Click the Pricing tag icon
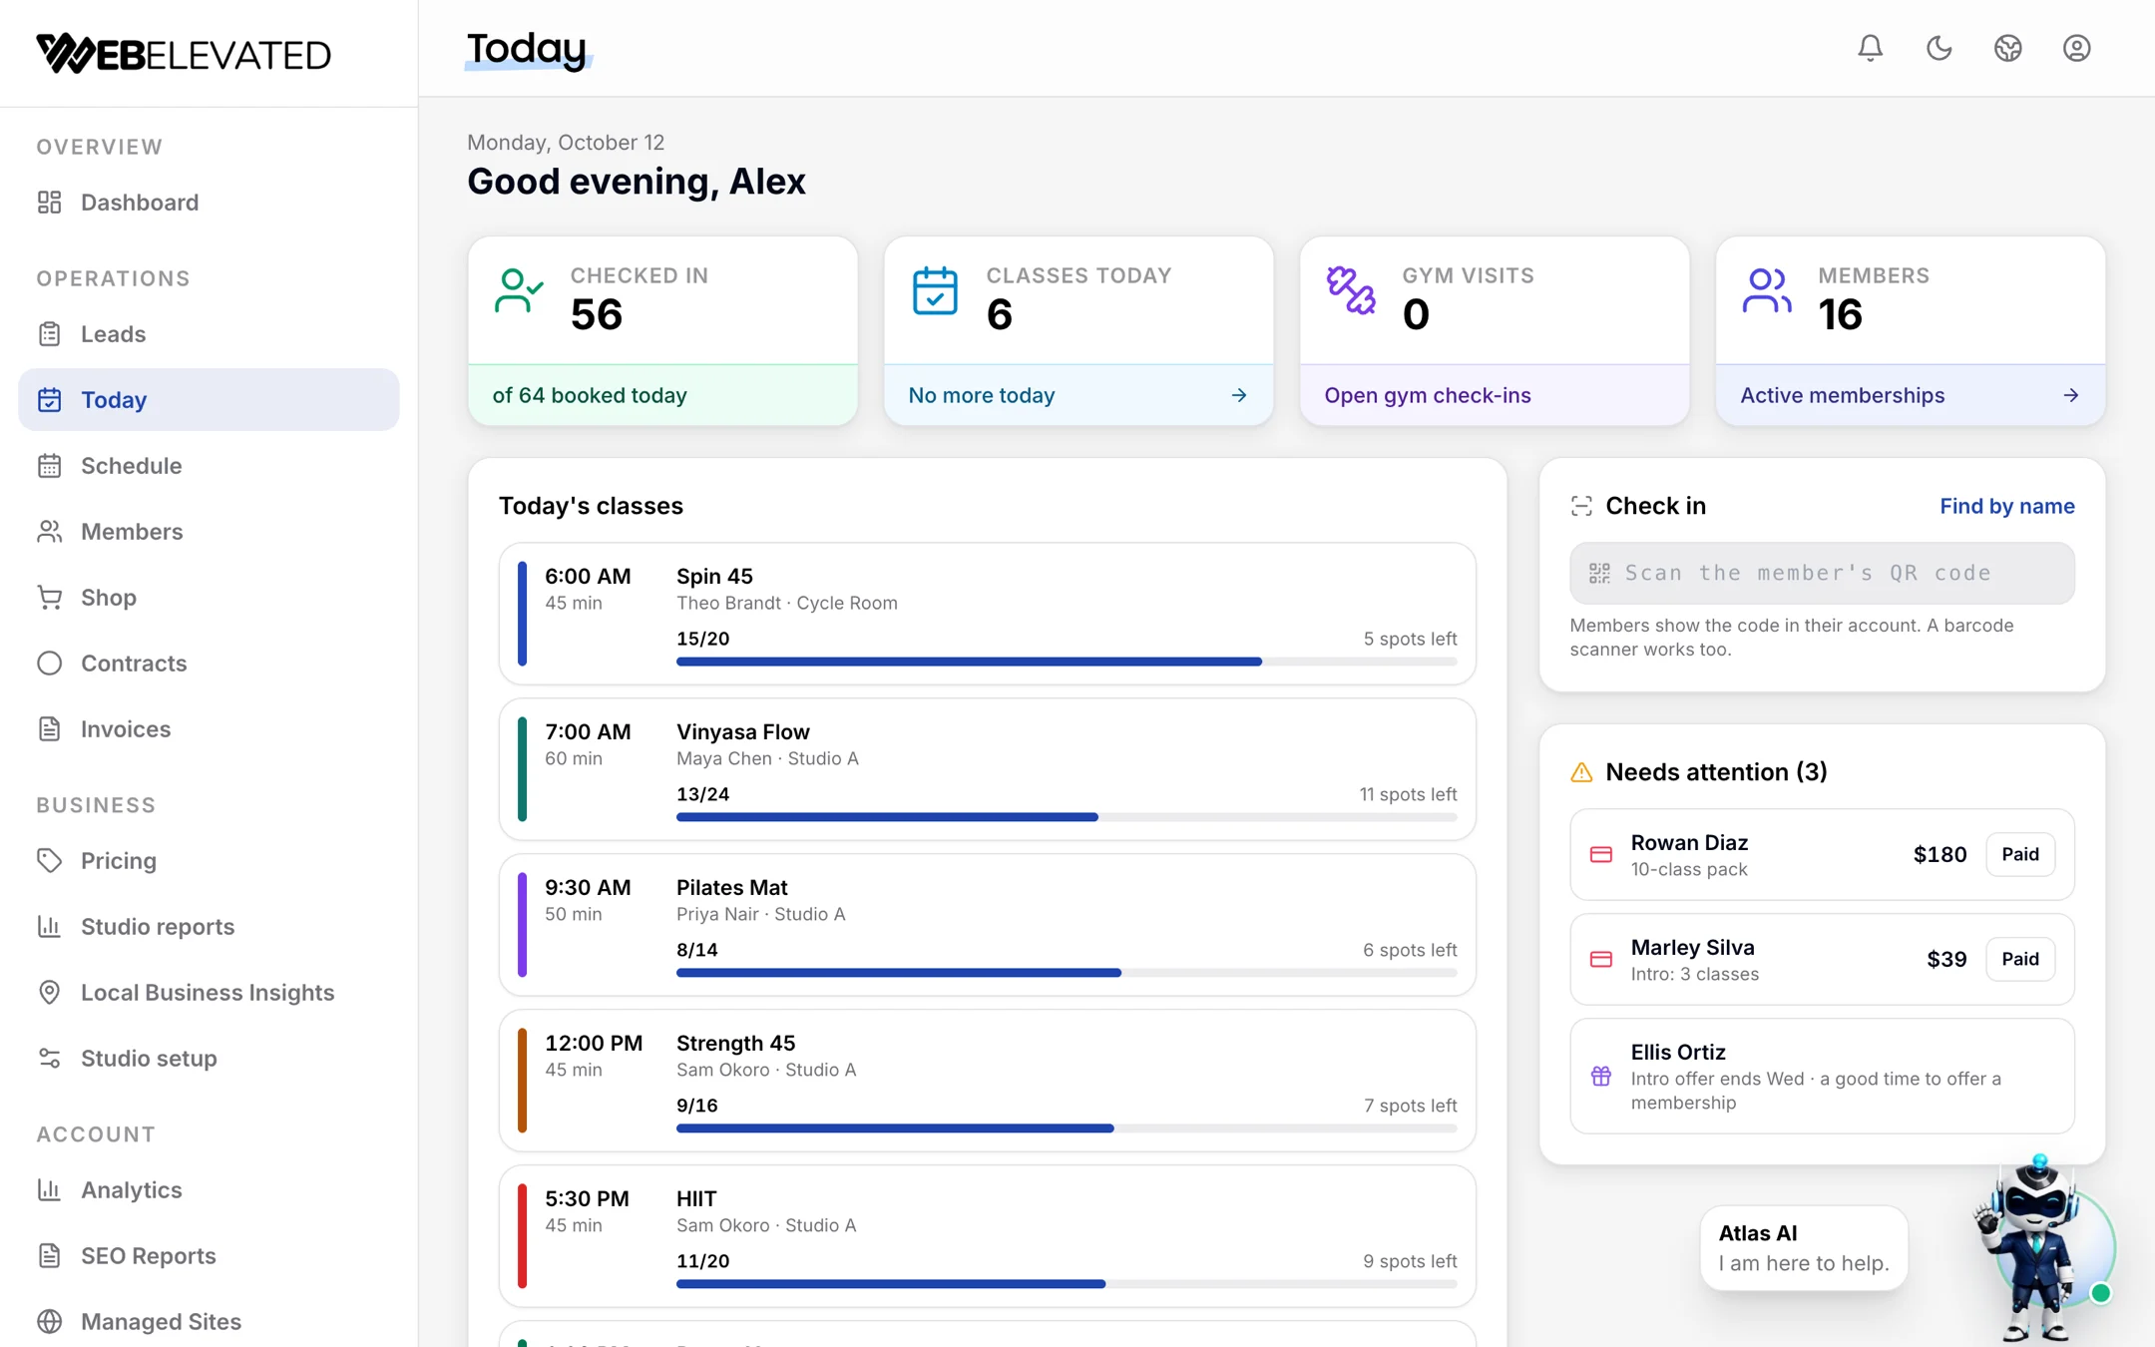The height and width of the screenshot is (1347, 2155). [50, 861]
